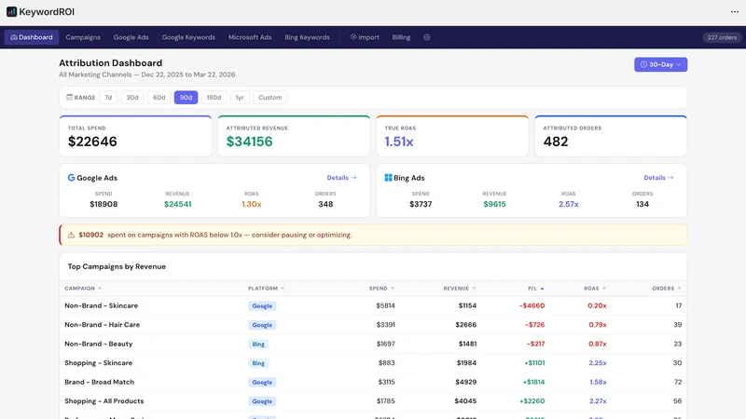Sort table by Revenue column
Image resolution: width=746 pixels, height=419 pixels.
click(460, 289)
